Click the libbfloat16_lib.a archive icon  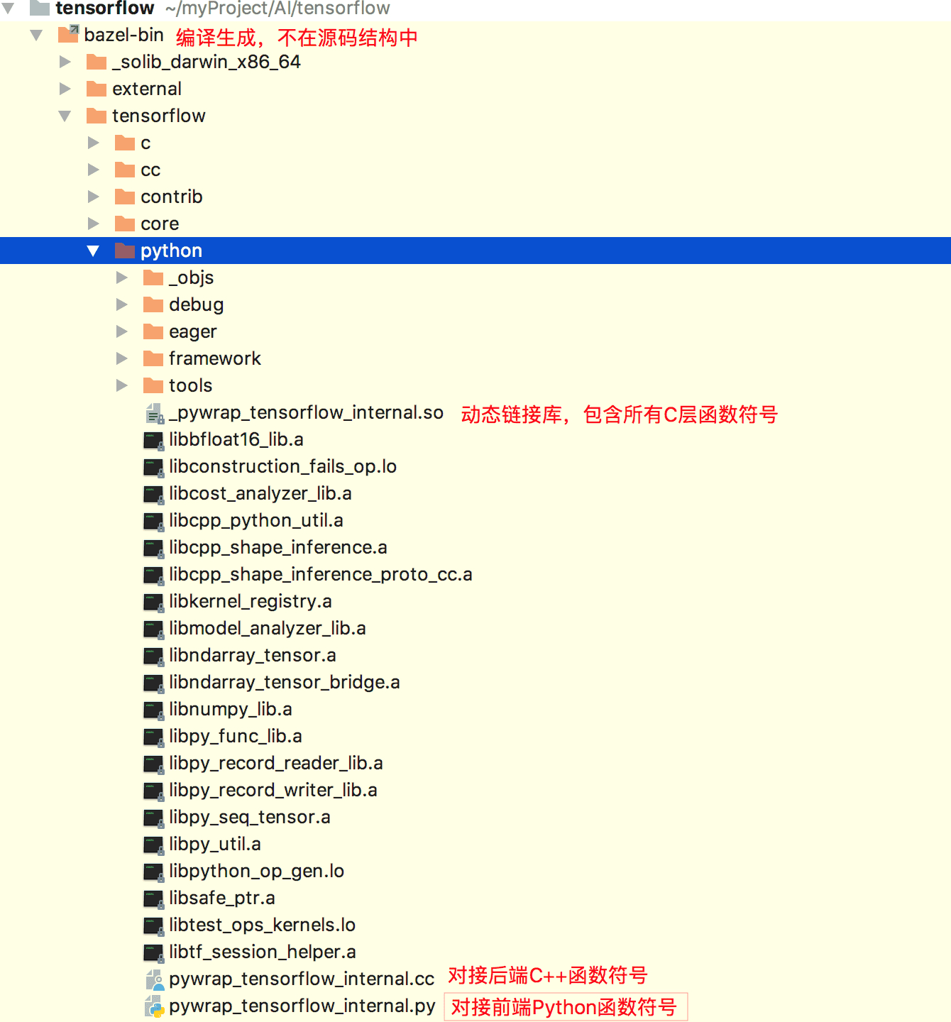[153, 440]
